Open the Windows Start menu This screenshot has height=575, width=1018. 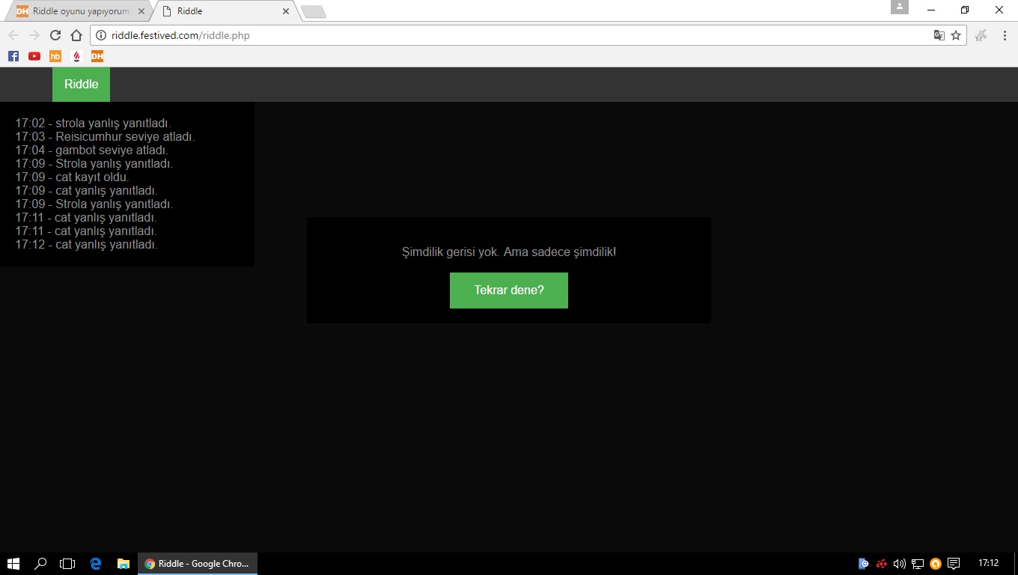tap(13, 564)
